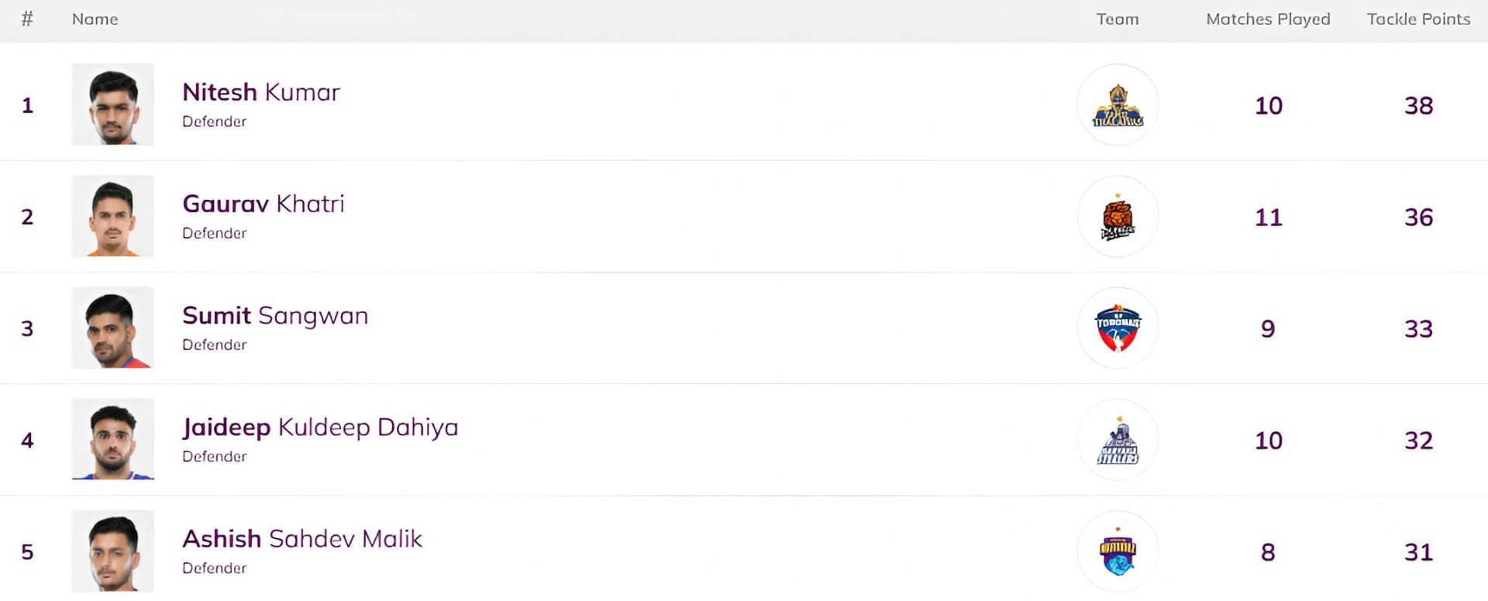Open Gaurav Khatri's player photo
The height and width of the screenshot is (601, 1488).
point(113,216)
